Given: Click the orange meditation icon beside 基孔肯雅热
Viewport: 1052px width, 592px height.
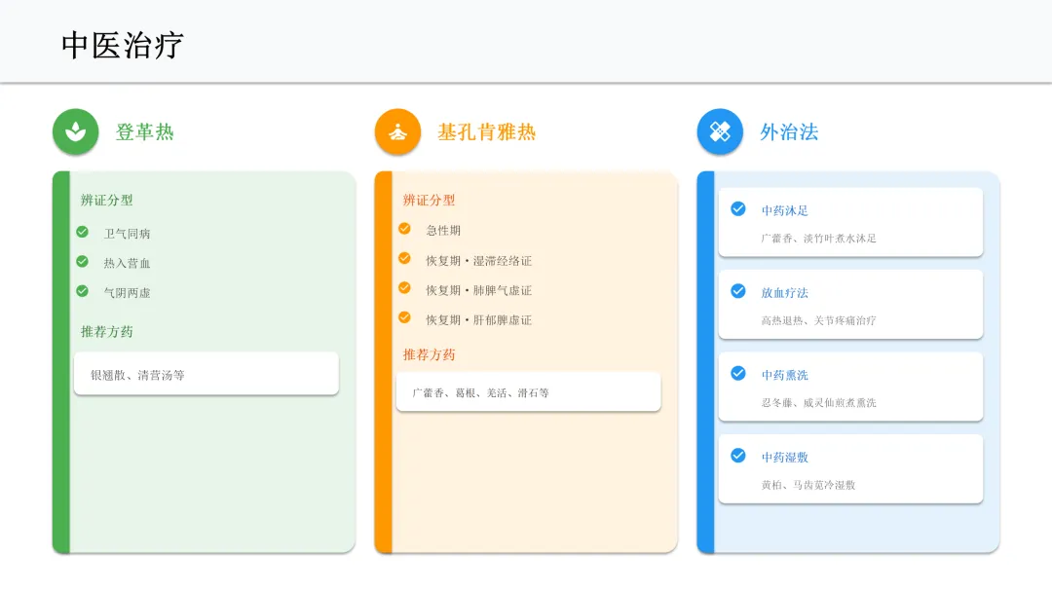Looking at the screenshot, I should pos(397,131).
